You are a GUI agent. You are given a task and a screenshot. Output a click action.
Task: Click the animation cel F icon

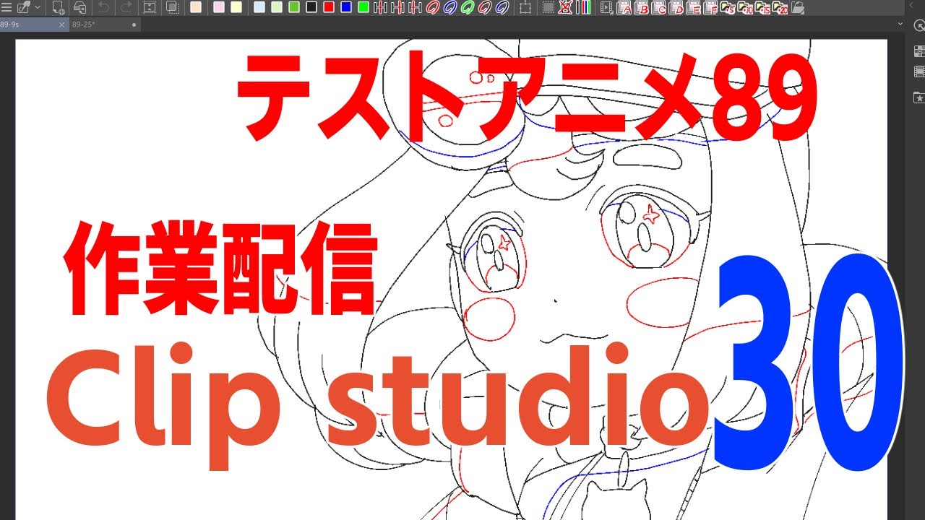tap(711, 7)
